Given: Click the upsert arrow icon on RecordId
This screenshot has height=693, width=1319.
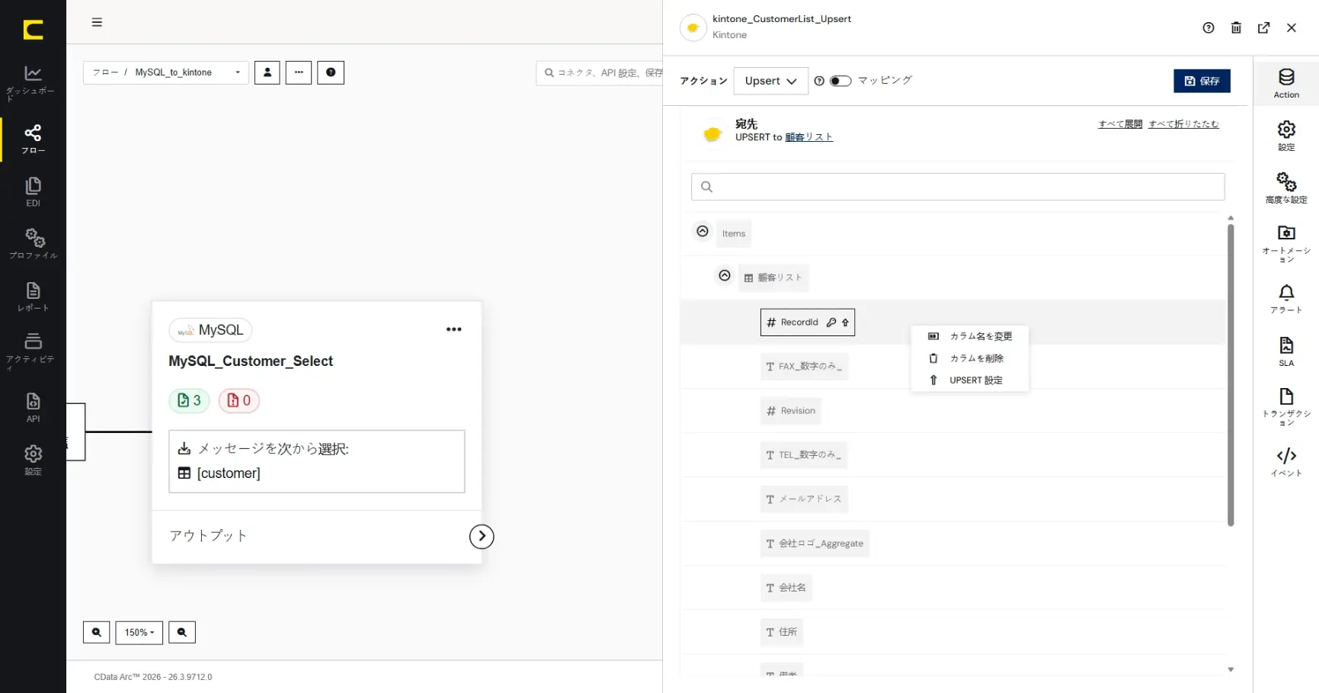Looking at the screenshot, I should point(845,322).
